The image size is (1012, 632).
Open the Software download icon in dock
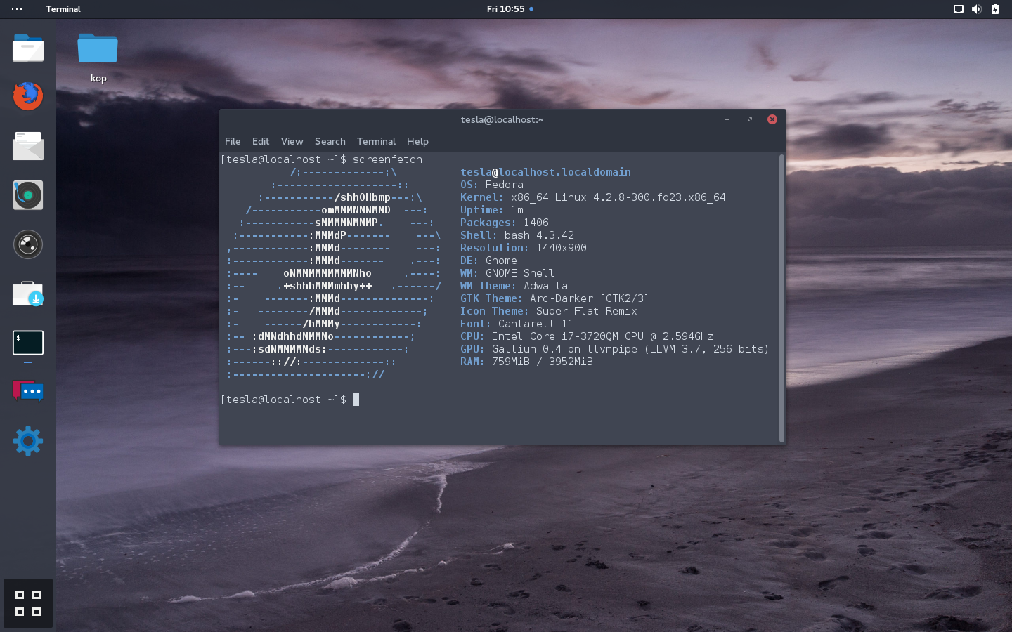28,294
